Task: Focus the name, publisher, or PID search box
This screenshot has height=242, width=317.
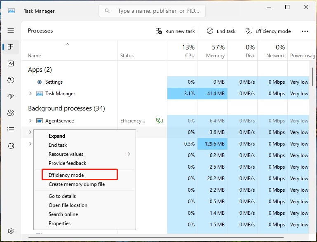Action: coord(152,11)
